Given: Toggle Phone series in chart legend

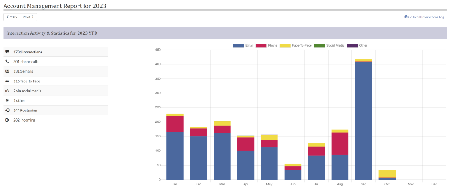Looking at the screenshot, I should [267, 45].
